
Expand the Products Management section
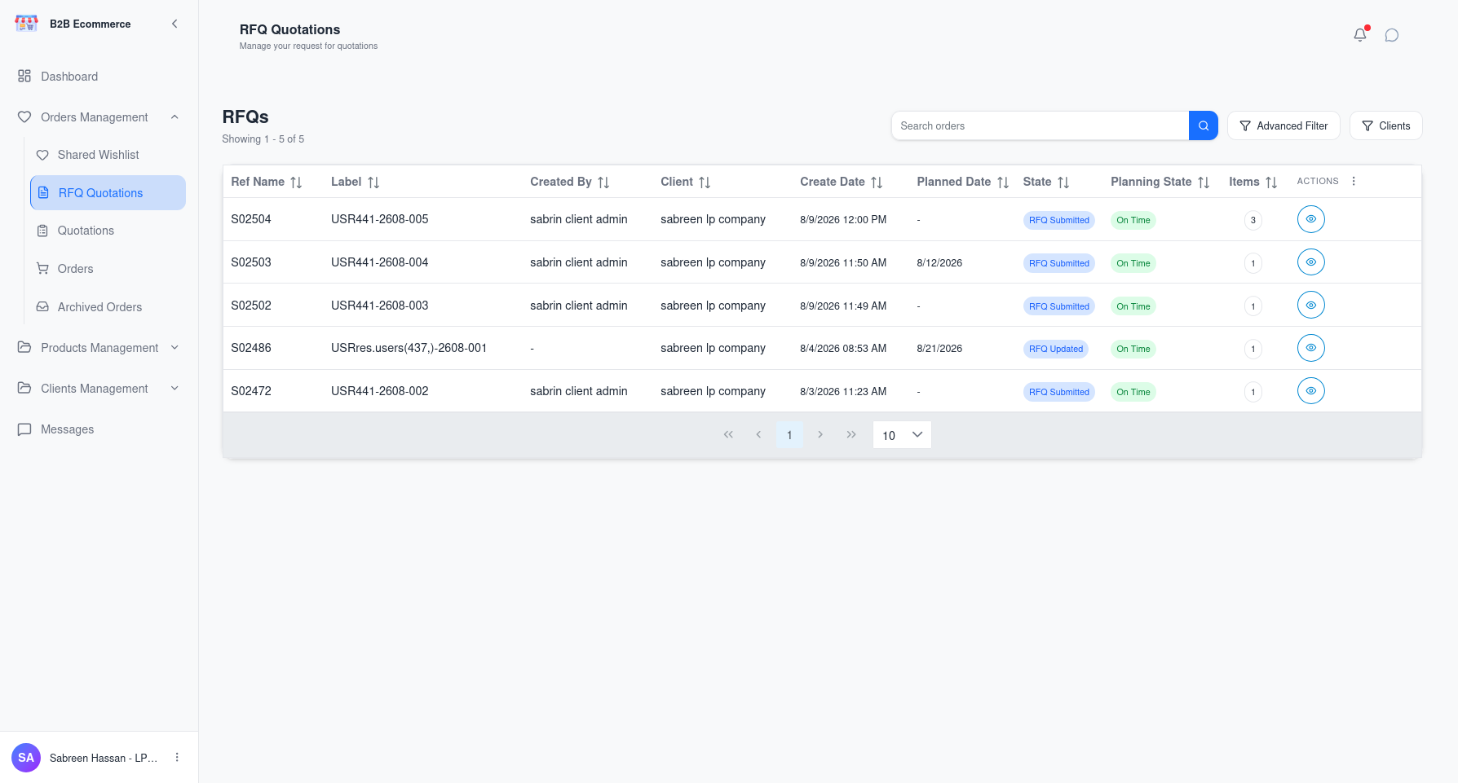click(x=99, y=348)
